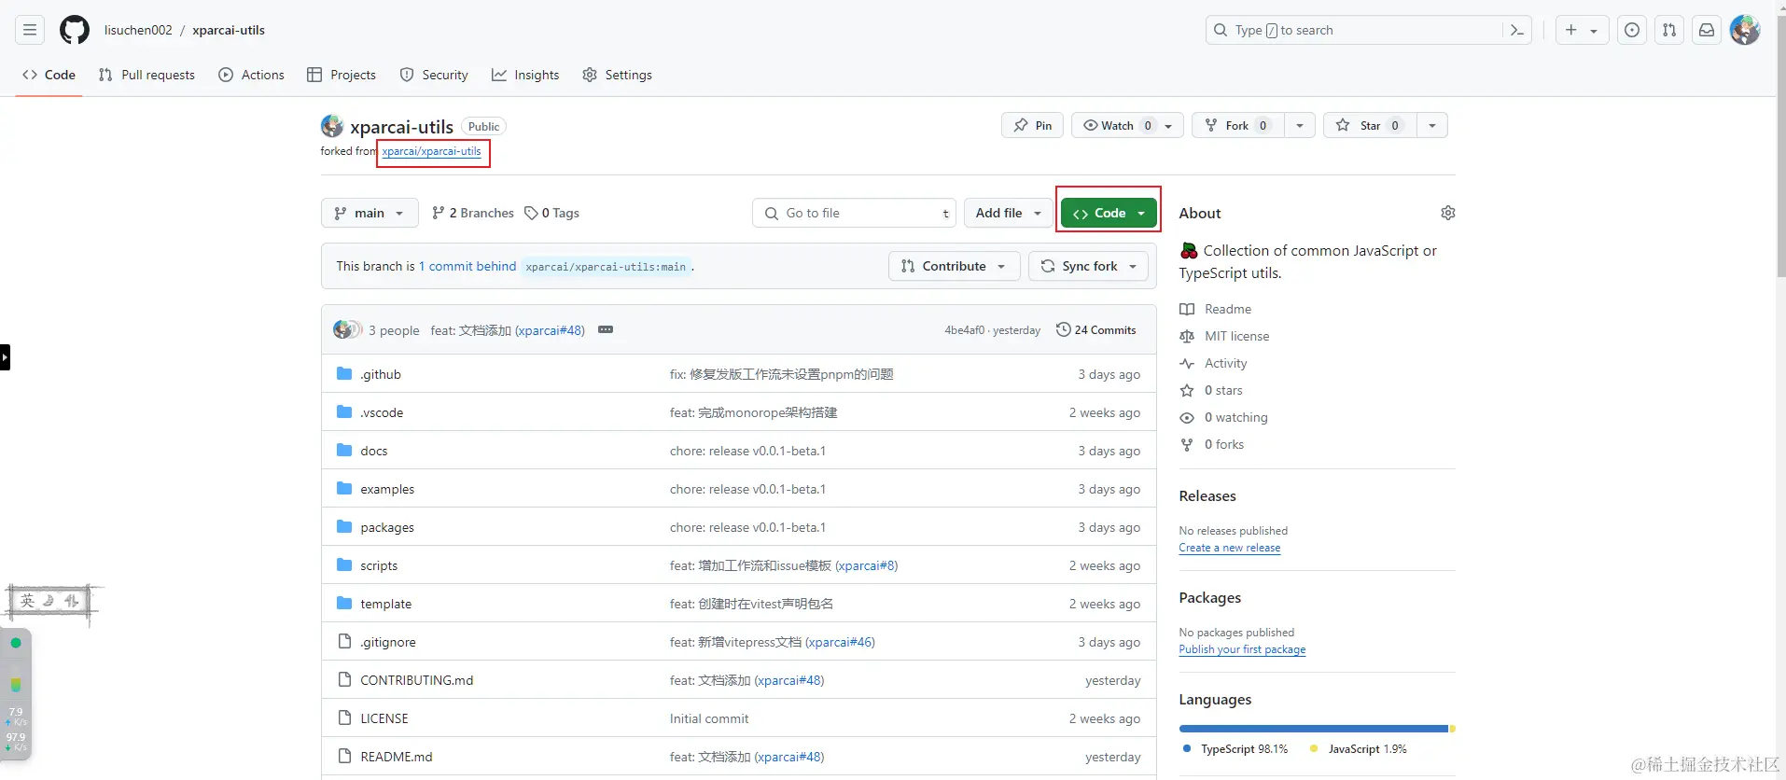The height and width of the screenshot is (780, 1786).
Task: Open the packages folder icon
Action: pos(344,526)
